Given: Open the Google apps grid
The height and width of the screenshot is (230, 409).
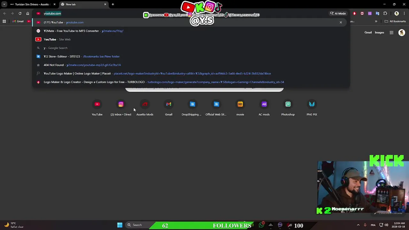Looking at the screenshot, I should [391, 33].
